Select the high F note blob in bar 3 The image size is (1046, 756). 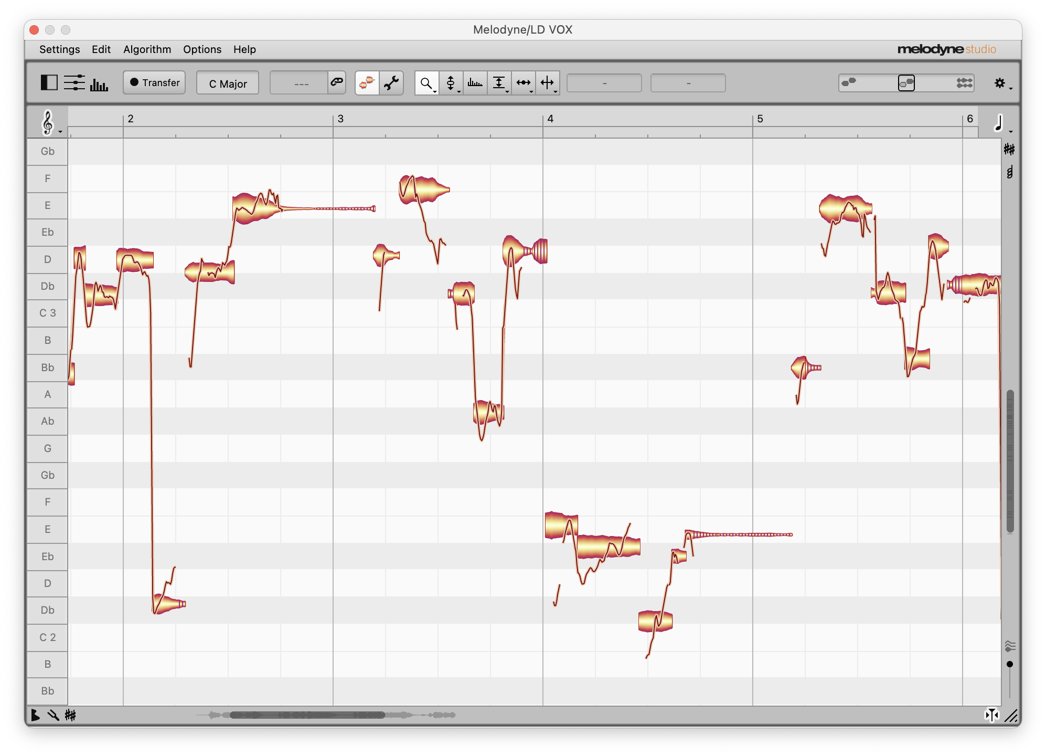point(424,189)
